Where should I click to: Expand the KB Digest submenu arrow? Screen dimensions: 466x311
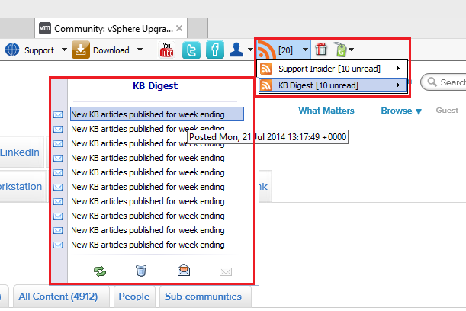coord(398,85)
